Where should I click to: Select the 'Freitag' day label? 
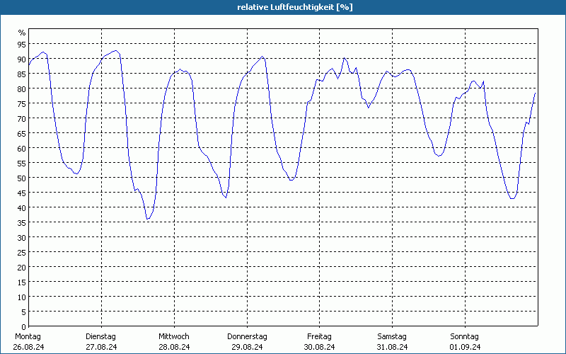319,336
